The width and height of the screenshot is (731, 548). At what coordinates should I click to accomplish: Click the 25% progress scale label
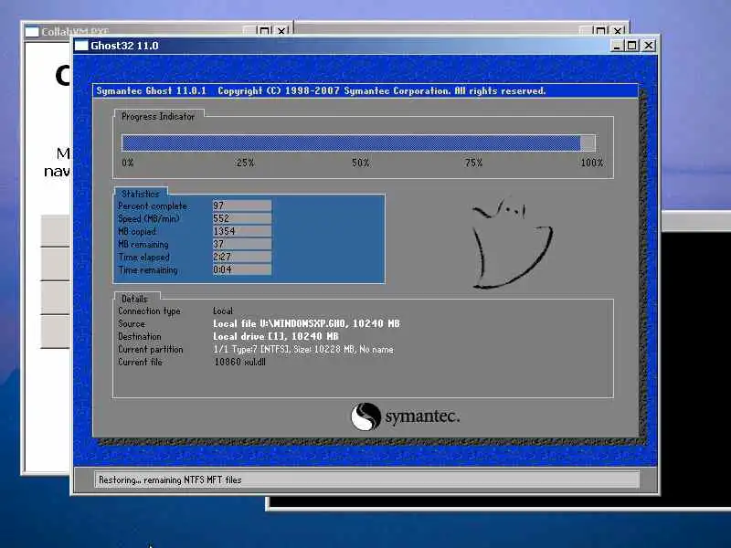click(245, 163)
